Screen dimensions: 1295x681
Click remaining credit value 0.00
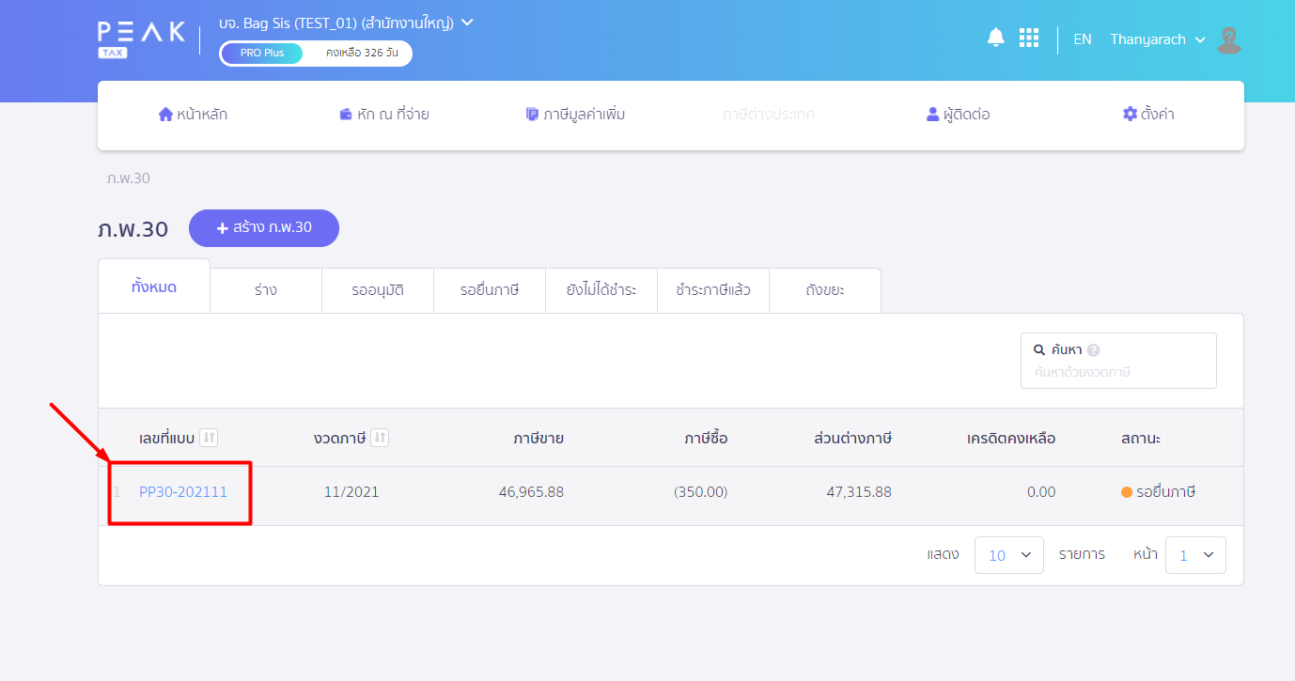point(1041,491)
